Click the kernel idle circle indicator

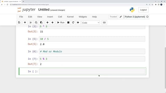(147, 17)
